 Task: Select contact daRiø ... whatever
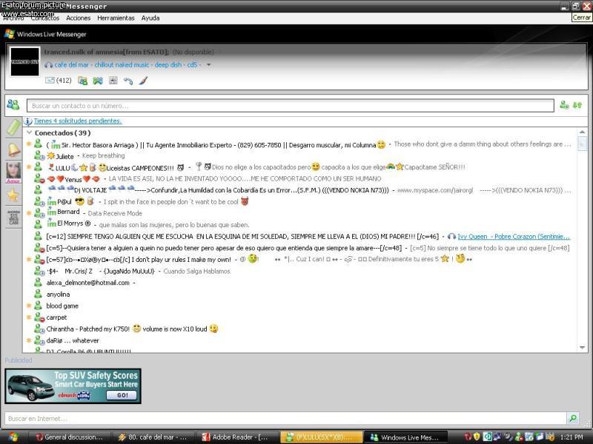[299, 340]
